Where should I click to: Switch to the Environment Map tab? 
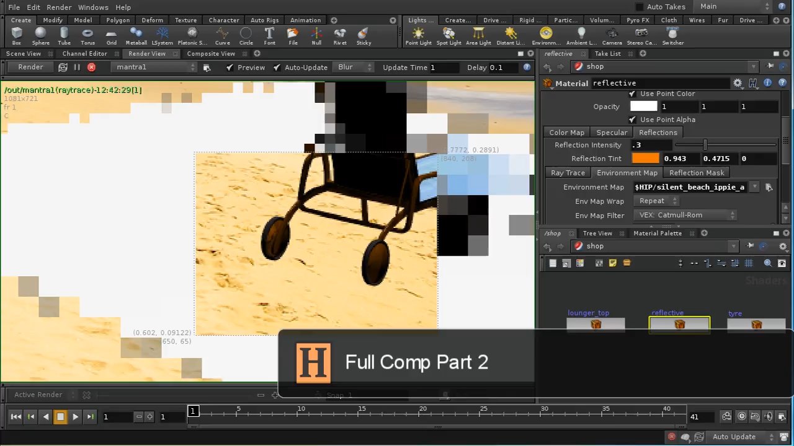[x=627, y=172]
